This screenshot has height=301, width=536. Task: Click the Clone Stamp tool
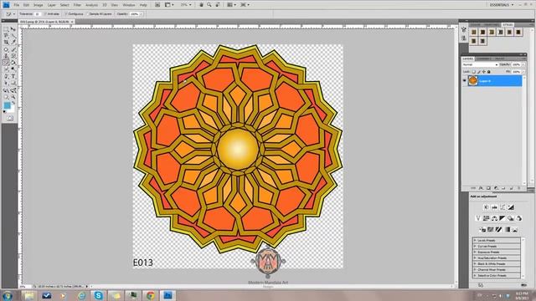point(6,56)
